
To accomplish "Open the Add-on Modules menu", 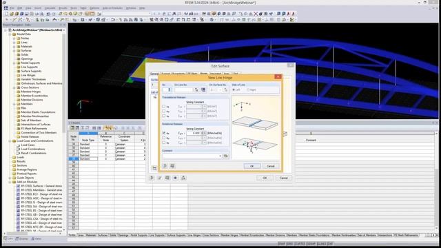I will tap(112, 8).
